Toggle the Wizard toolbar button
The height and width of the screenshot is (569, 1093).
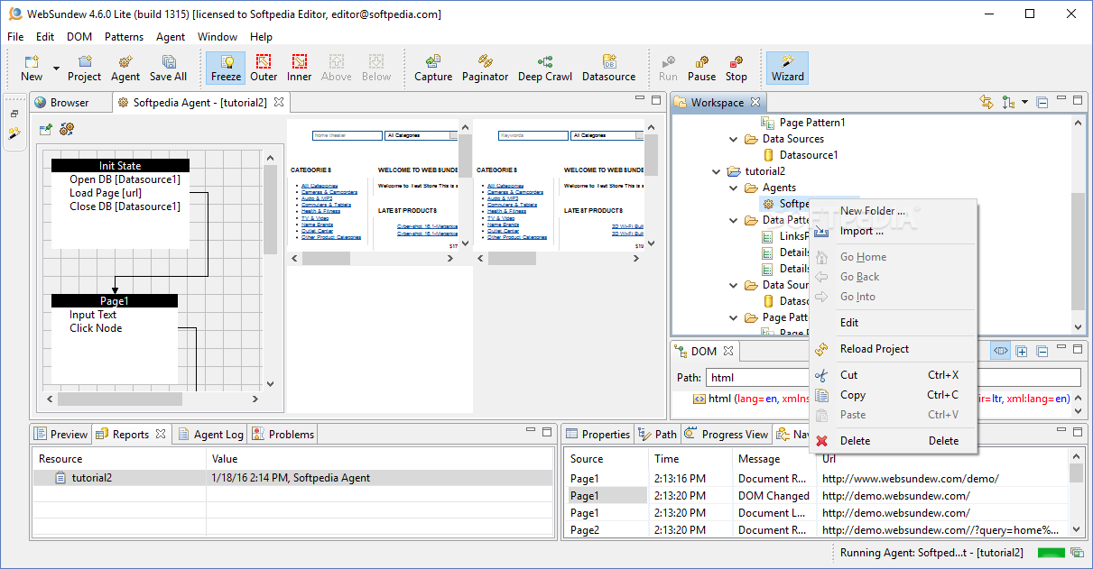788,69
